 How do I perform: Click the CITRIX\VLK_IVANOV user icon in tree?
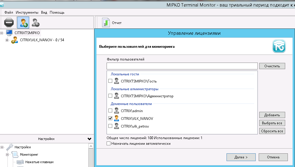click(15, 40)
